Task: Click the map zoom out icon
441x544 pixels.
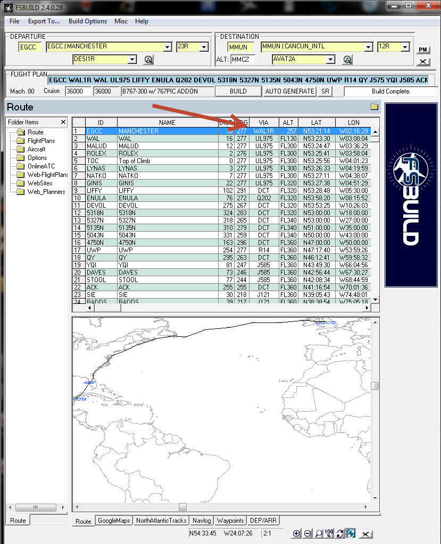Action: (x=307, y=533)
